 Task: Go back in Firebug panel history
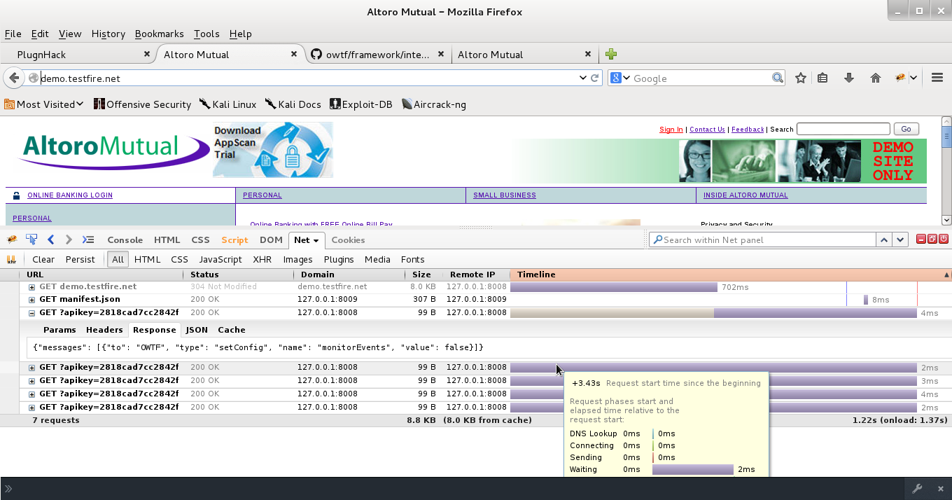click(50, 239)
